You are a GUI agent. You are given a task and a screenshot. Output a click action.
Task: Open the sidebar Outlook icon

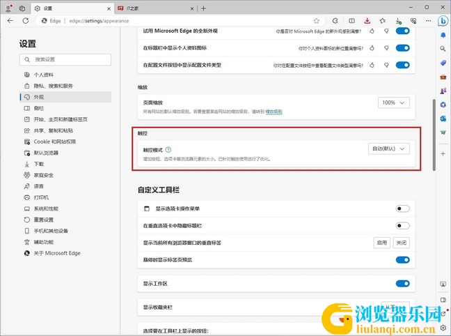click(x=443, y=119)
